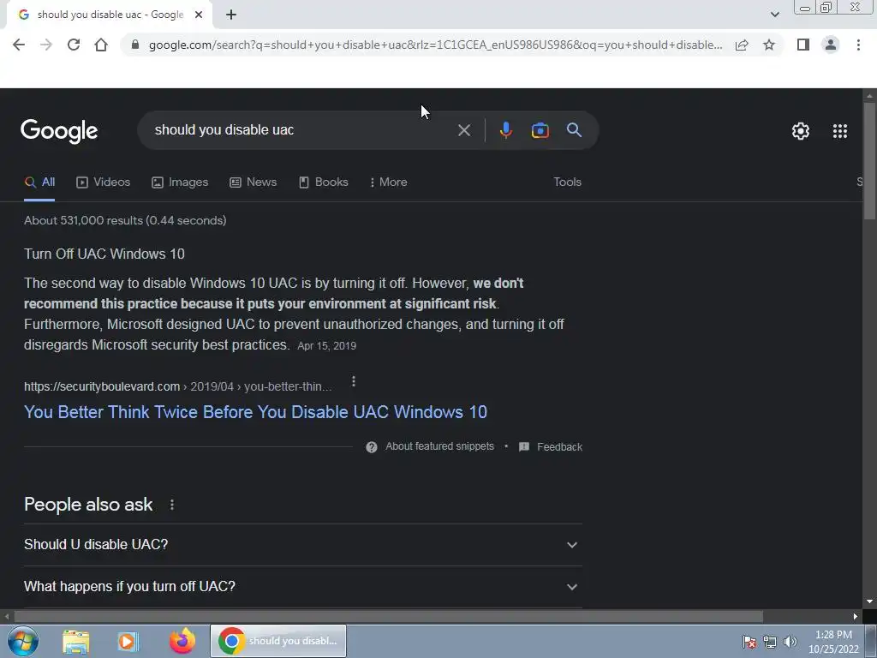Switch to the Books results tab
877x658 pixels.
pos(324,182)
